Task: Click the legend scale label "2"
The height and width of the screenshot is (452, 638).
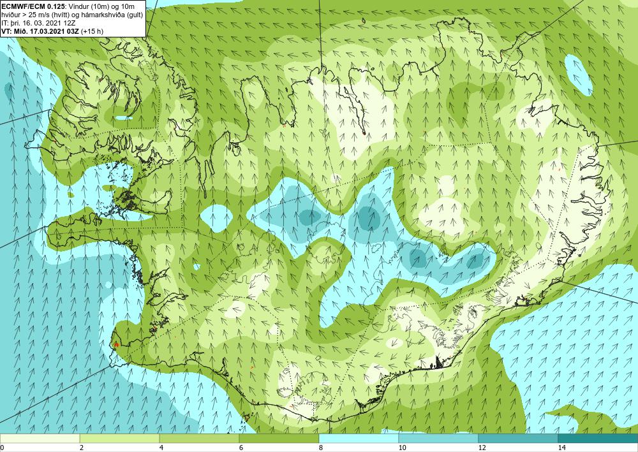Action: (x=82, y=448)
